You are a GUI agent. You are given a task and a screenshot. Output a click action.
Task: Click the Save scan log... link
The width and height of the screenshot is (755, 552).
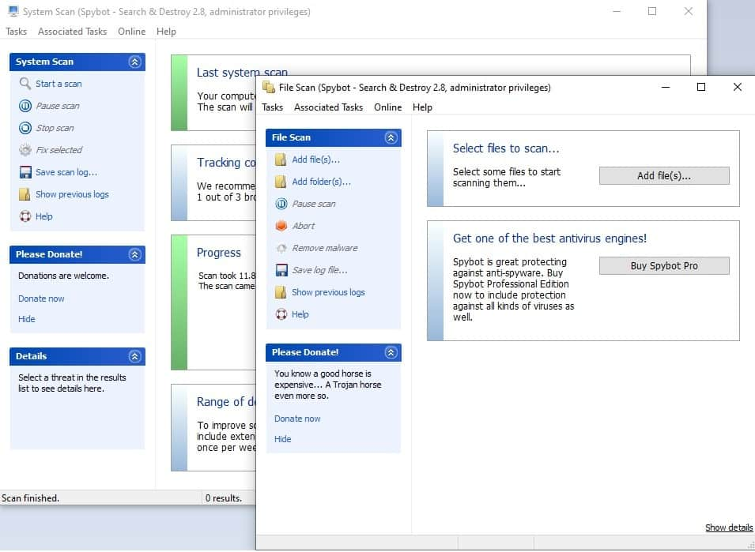click(x=66, y=172)
